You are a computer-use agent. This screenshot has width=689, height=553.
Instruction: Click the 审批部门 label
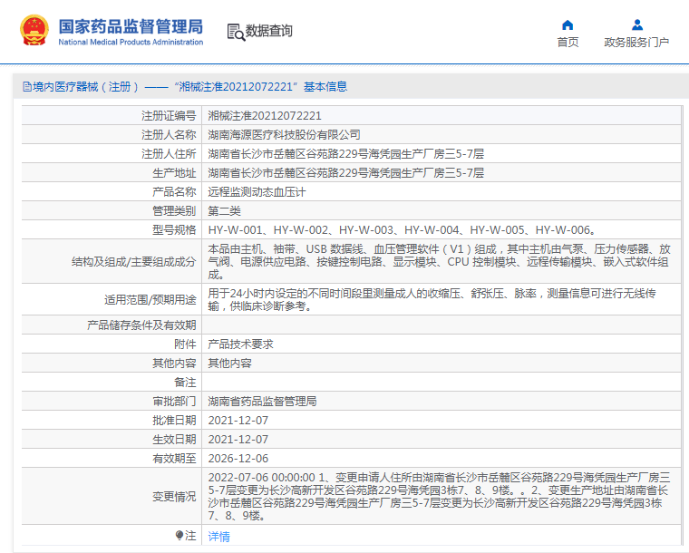tap(174, 402)
